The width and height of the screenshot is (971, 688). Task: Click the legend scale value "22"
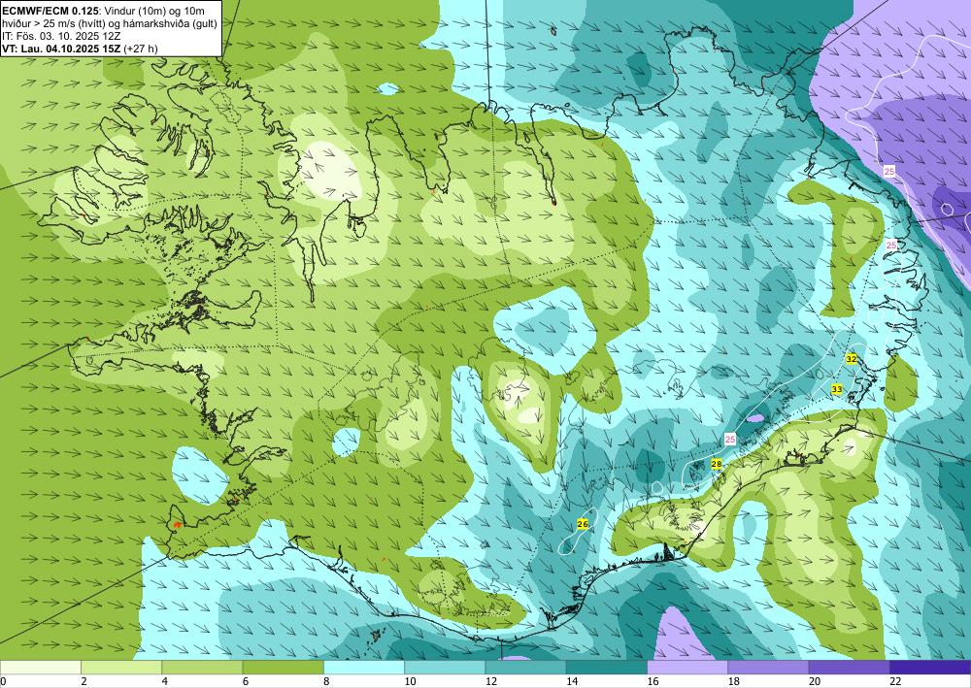pyautogui.click(x=895, y=681)
